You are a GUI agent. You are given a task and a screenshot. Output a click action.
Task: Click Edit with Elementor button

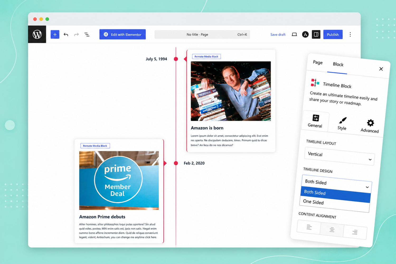pos(122,34)
